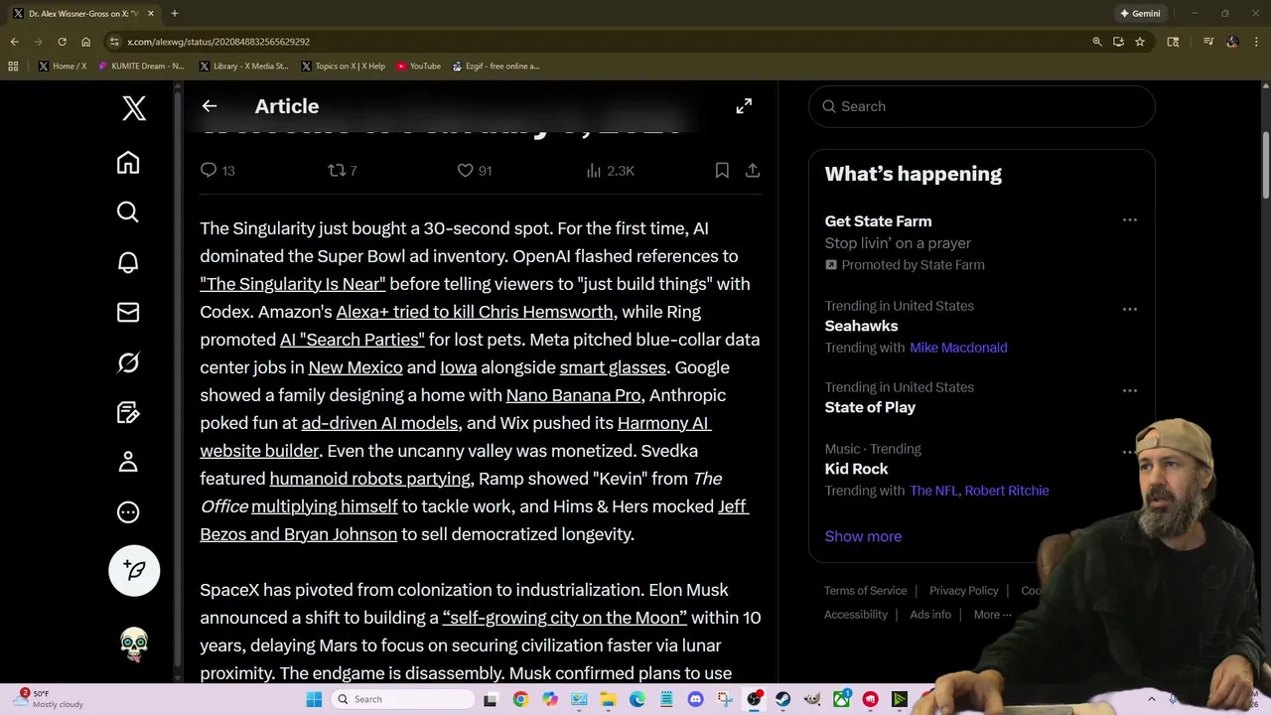Open options for the Seahawks trend

click(x=1129, y=310)
